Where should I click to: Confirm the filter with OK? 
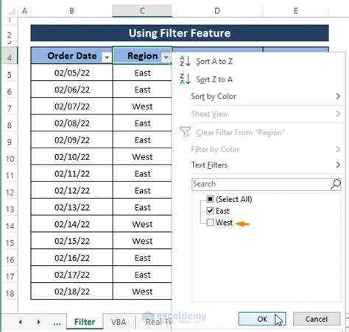pyautogui.click(x=262, y=319)
